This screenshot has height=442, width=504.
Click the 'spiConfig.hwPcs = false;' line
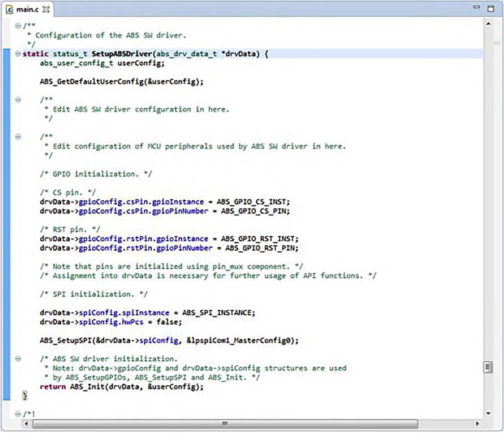coord(111,322)
